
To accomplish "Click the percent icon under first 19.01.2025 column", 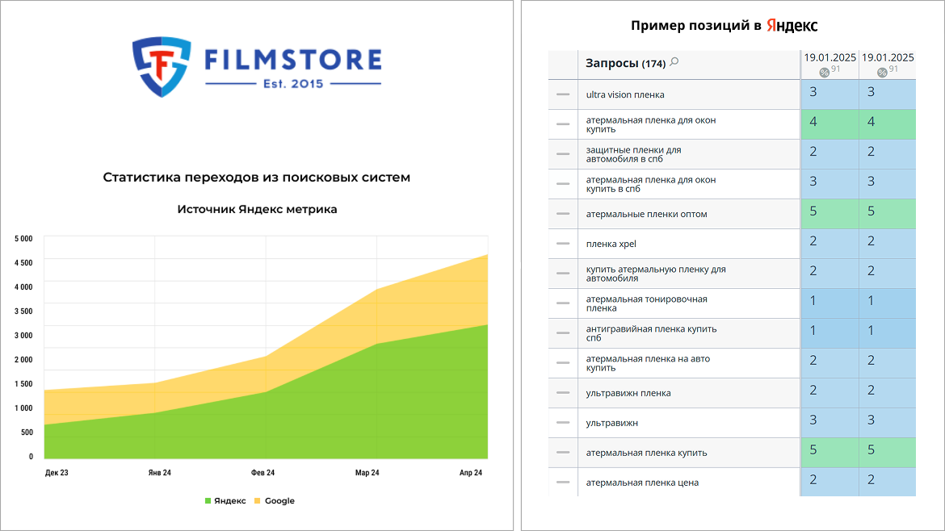I will pos(824,73).
